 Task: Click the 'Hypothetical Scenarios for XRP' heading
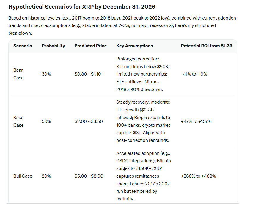click(x=82, y=7)
